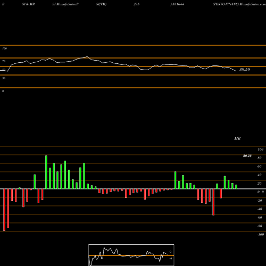Click the 9 label in mini chart
Viewport: 266px width, 266px height.
pyautogui.click(x=170, y=252)
